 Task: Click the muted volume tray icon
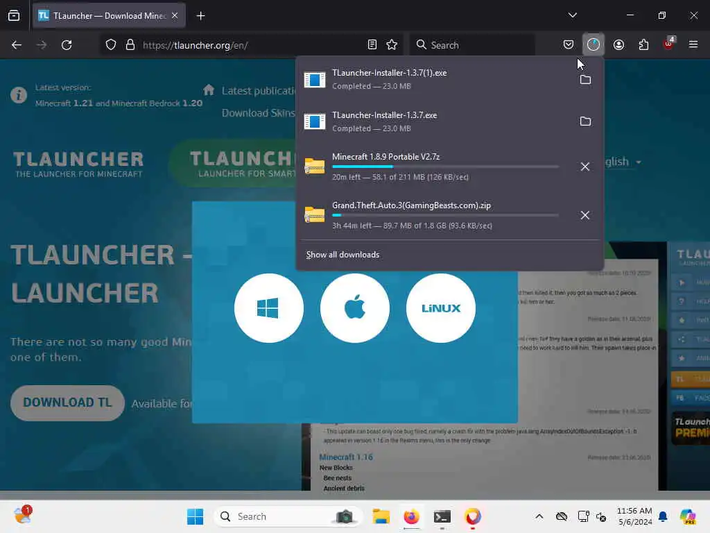601,516
